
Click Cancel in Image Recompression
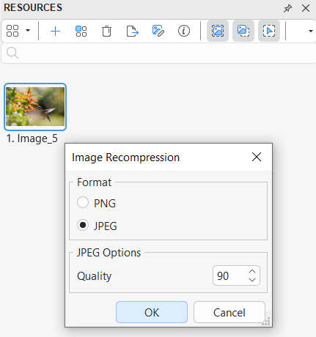pyautogui.click(x=229, y=312)
